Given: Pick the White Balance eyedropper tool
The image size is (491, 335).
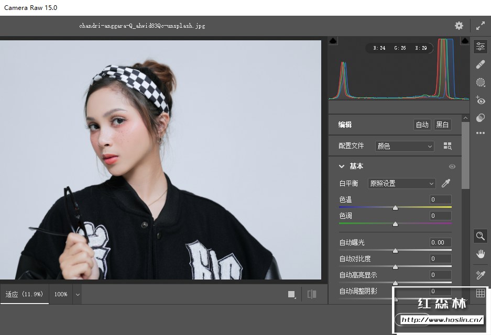Looking at the screenshot, I should pos(446,183).
